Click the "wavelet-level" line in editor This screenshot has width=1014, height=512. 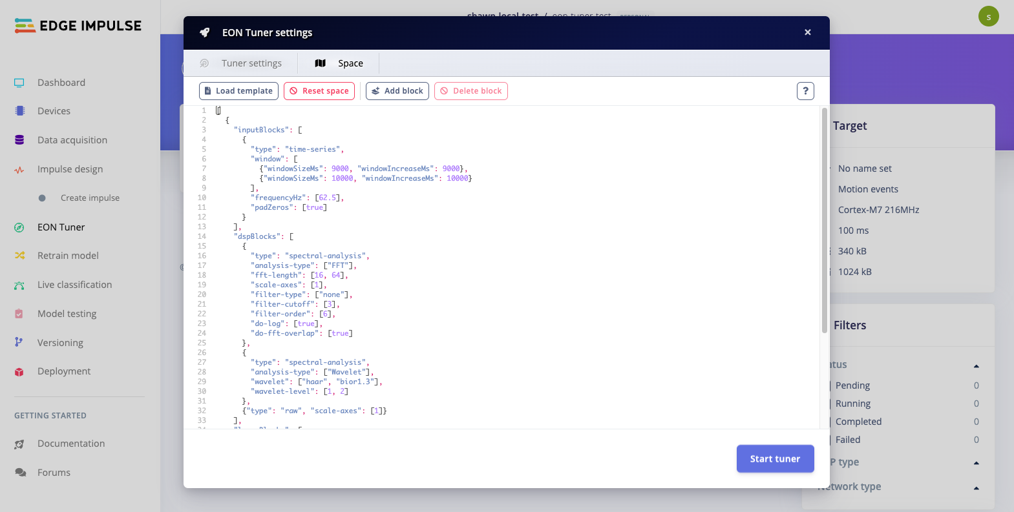299,391
